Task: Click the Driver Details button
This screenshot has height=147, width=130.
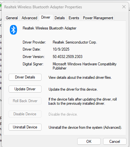Action: click(x=25, y=77)
